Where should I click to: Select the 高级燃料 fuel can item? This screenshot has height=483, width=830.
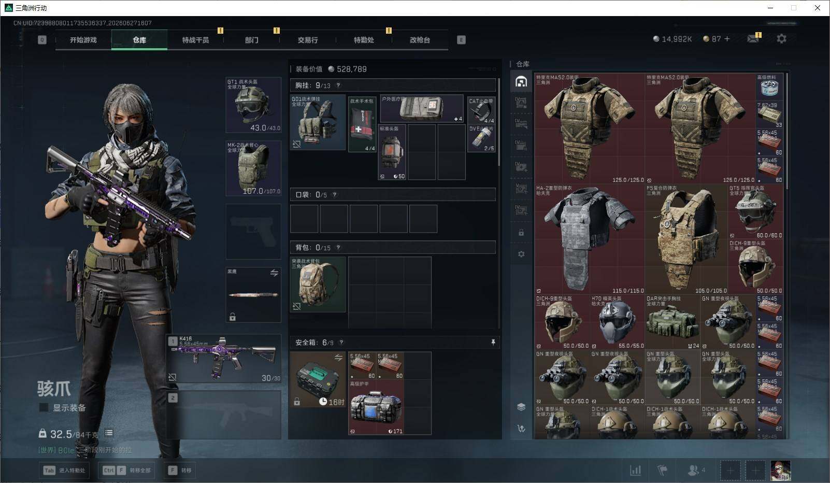point(770,87)
